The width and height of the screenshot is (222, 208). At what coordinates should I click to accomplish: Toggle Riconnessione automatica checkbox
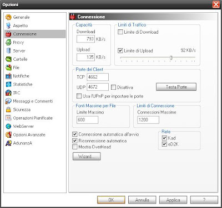click(75, 141)
